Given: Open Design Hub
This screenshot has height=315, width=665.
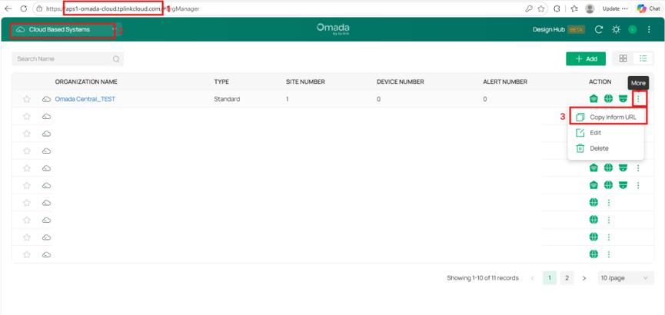Looking at the screenshot, I should click(x=549, y=30).
